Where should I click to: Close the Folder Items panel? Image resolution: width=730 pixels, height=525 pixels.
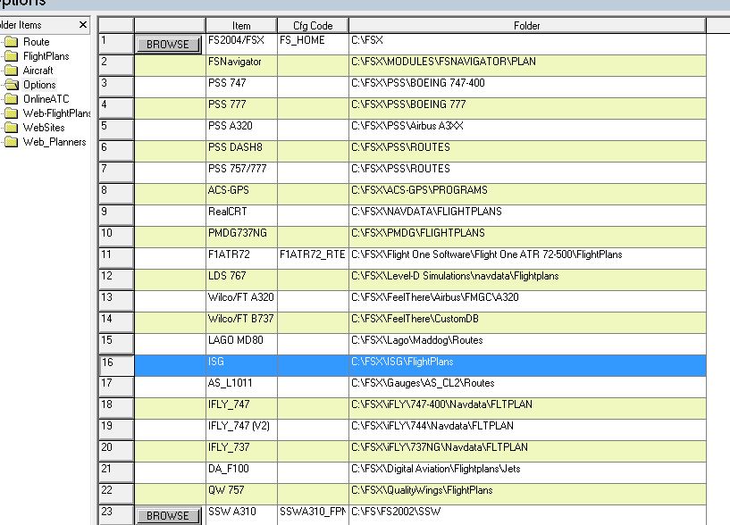tap(83, 25)
